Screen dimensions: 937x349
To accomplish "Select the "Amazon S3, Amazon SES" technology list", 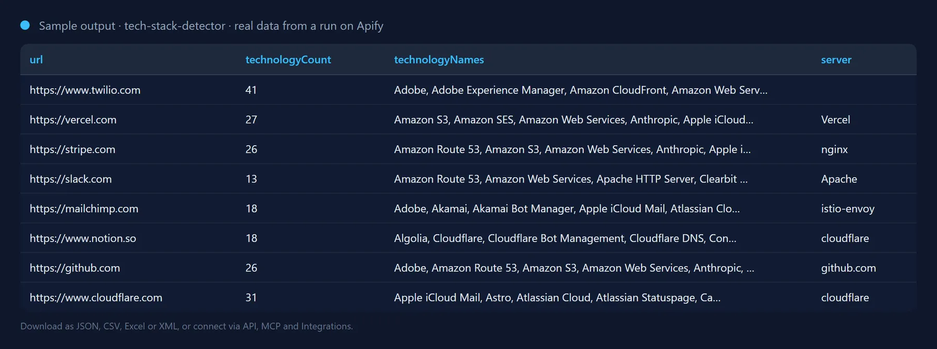I will 573,120.
